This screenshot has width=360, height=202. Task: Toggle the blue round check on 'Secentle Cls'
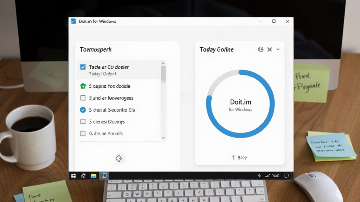click(x=83, y=110)
